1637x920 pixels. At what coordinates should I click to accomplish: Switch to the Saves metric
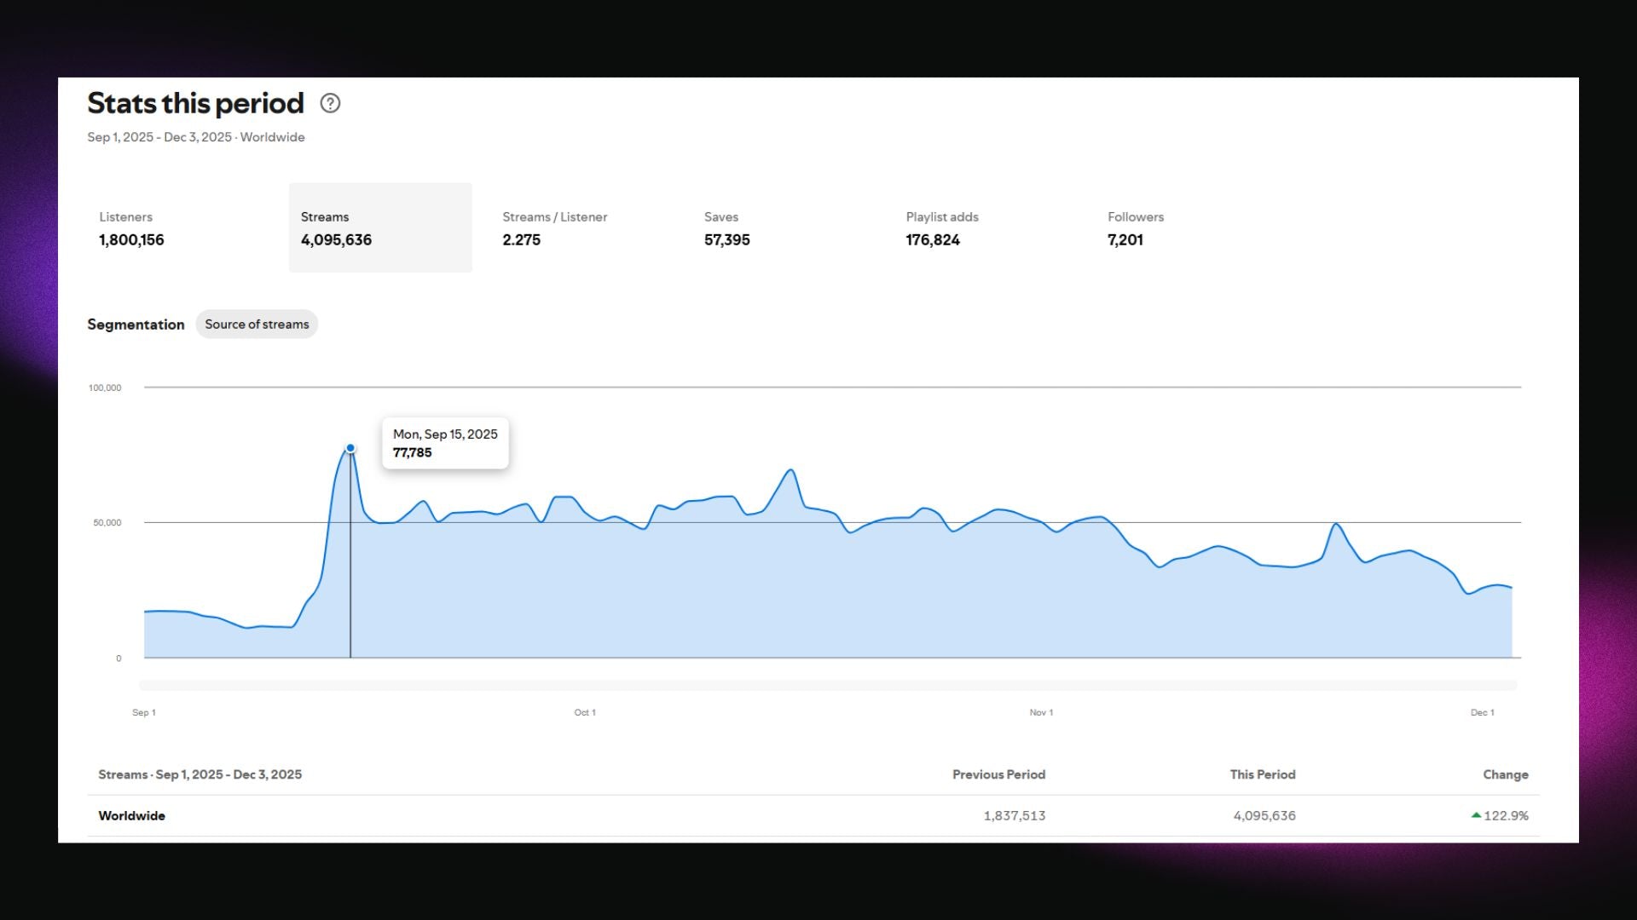[727, 227]
